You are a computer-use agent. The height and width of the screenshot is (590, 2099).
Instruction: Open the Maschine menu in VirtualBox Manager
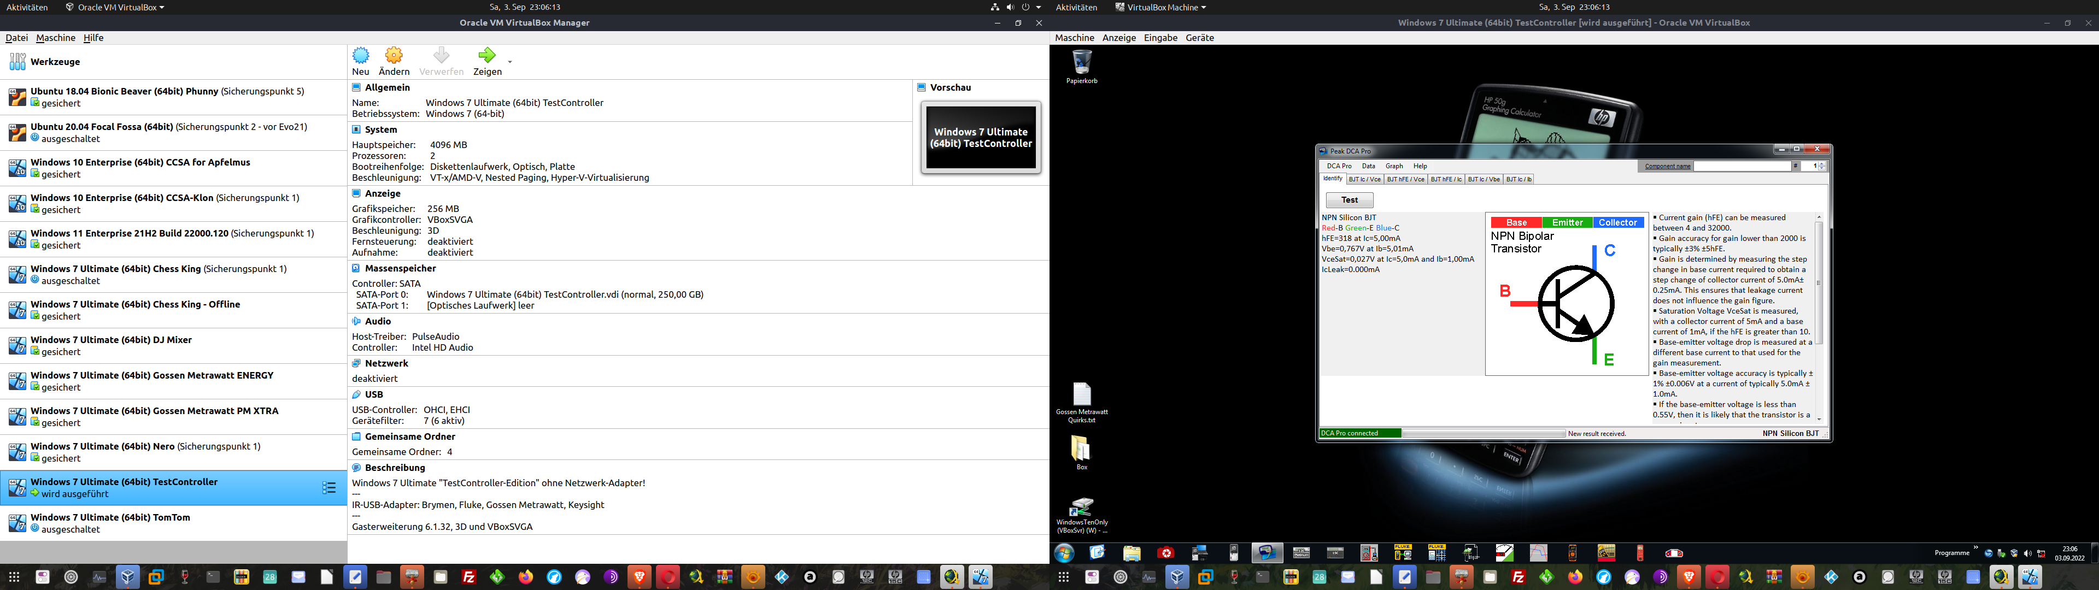tap(55, 38)
